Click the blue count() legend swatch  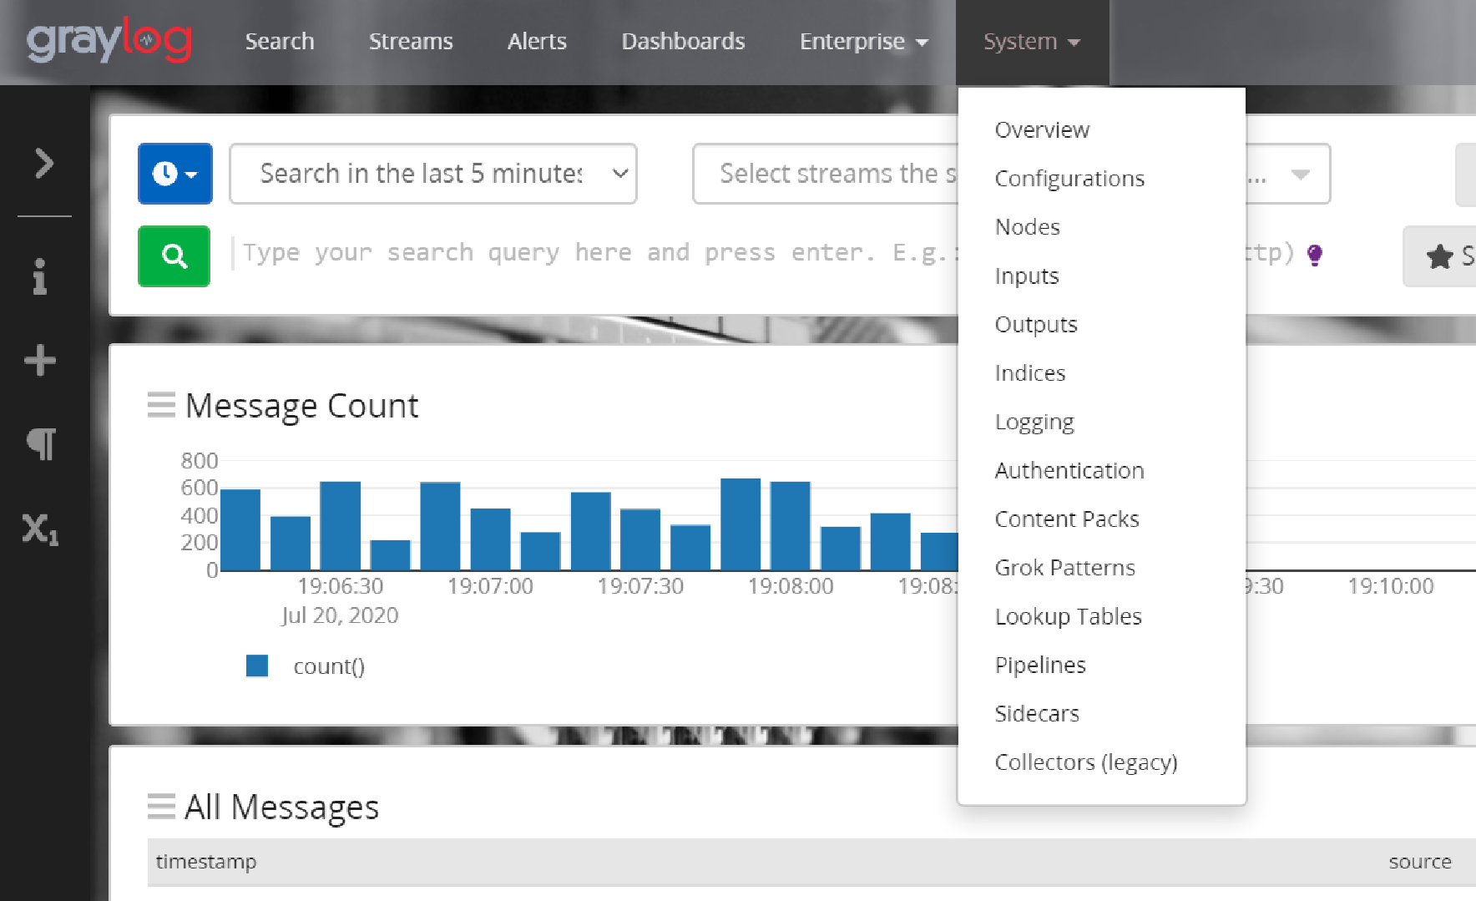[x=257, y=666]
